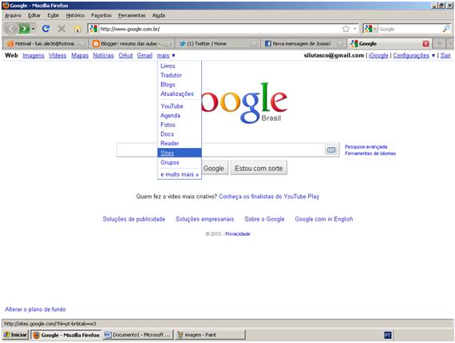455x343 pixels.
Task: Bookmark this page with the star icon
Action: pyautogui.click(x=346, y=29)
